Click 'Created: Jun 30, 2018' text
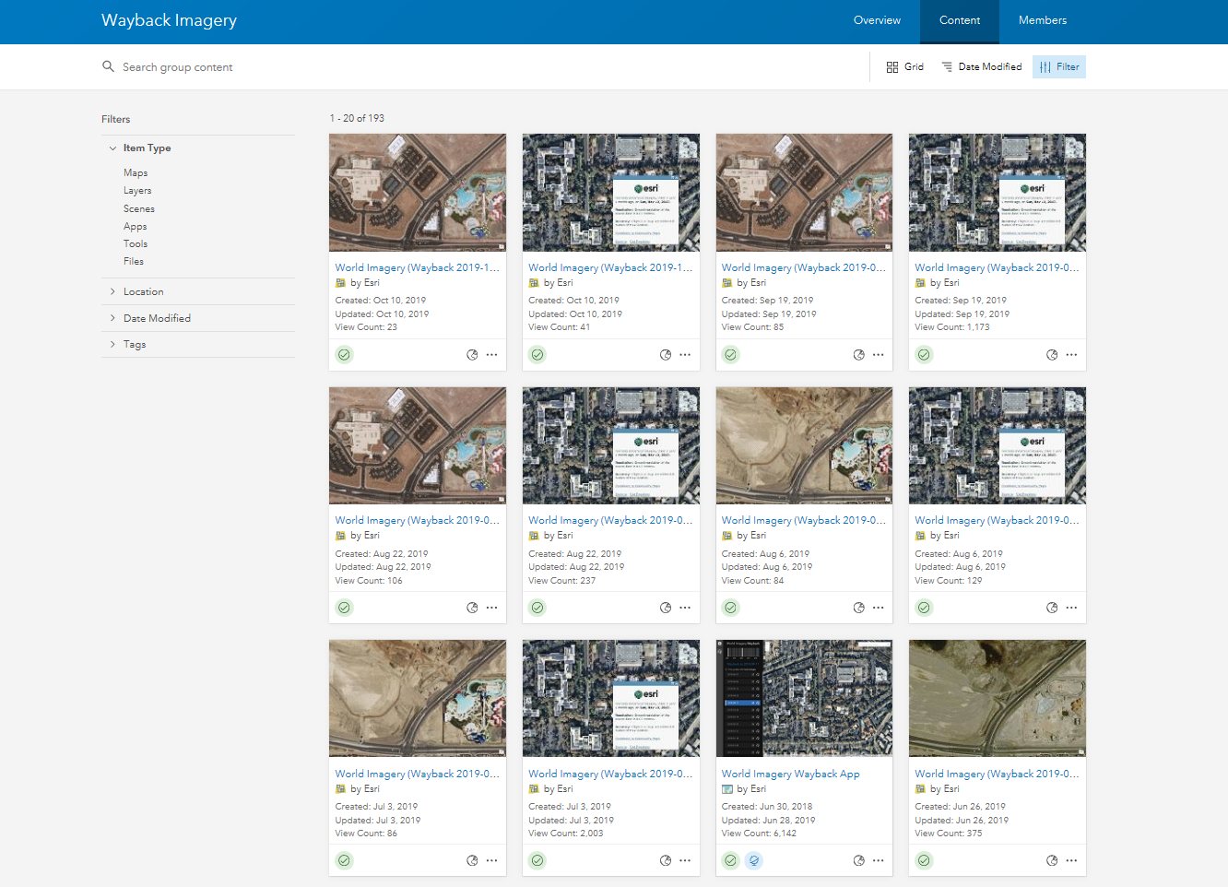 (767, 807)
